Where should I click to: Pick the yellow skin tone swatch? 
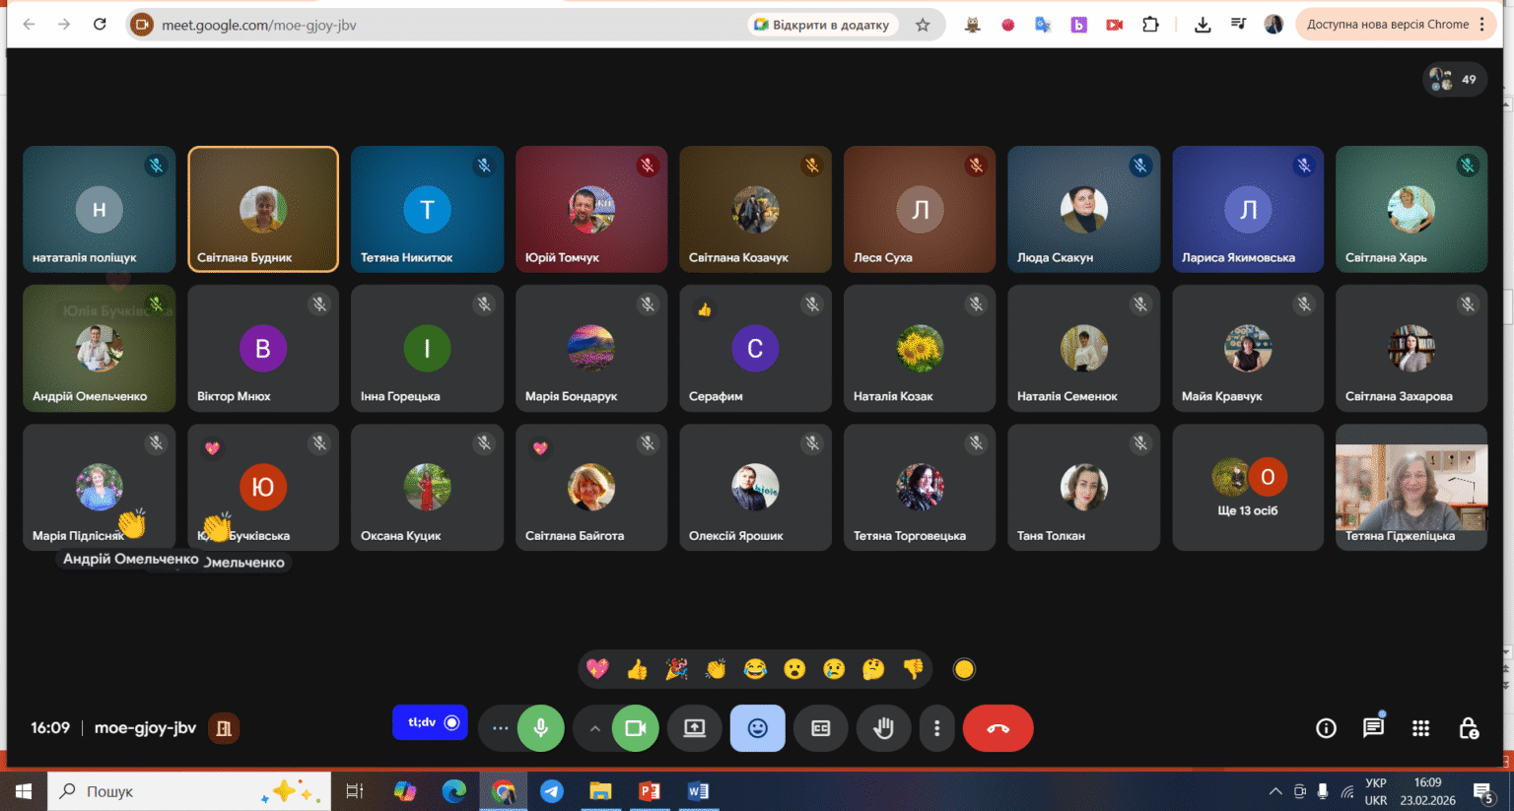tap(964, 669)
